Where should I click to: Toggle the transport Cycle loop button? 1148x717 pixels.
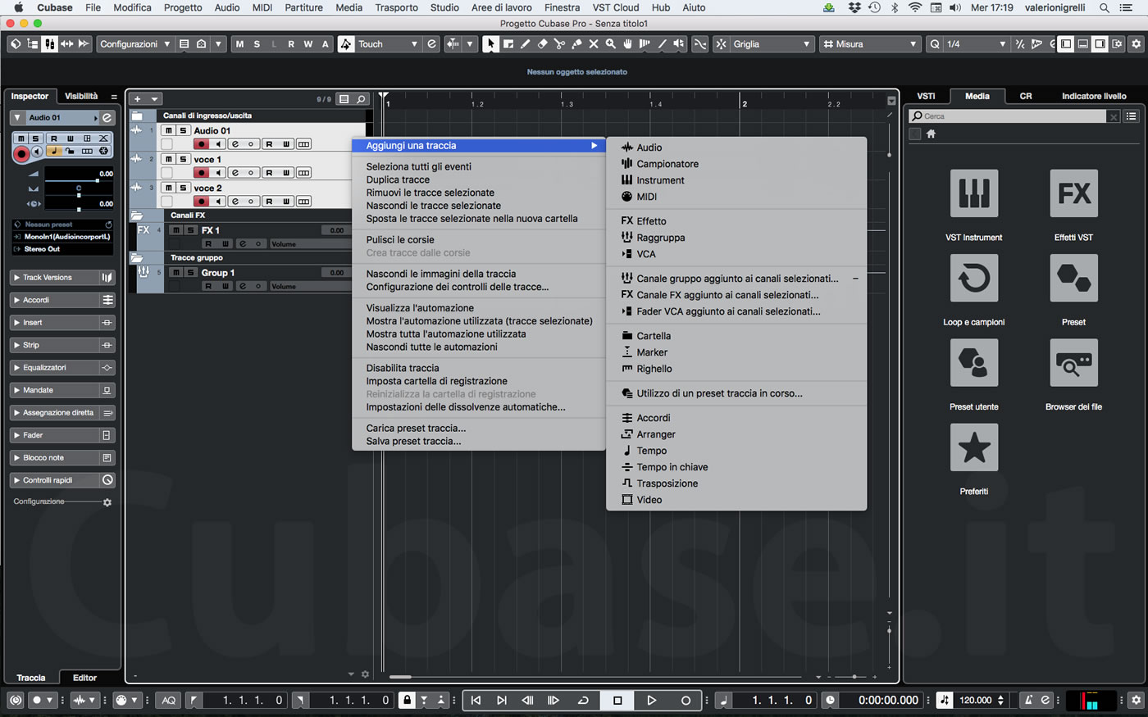click(583, 700)
